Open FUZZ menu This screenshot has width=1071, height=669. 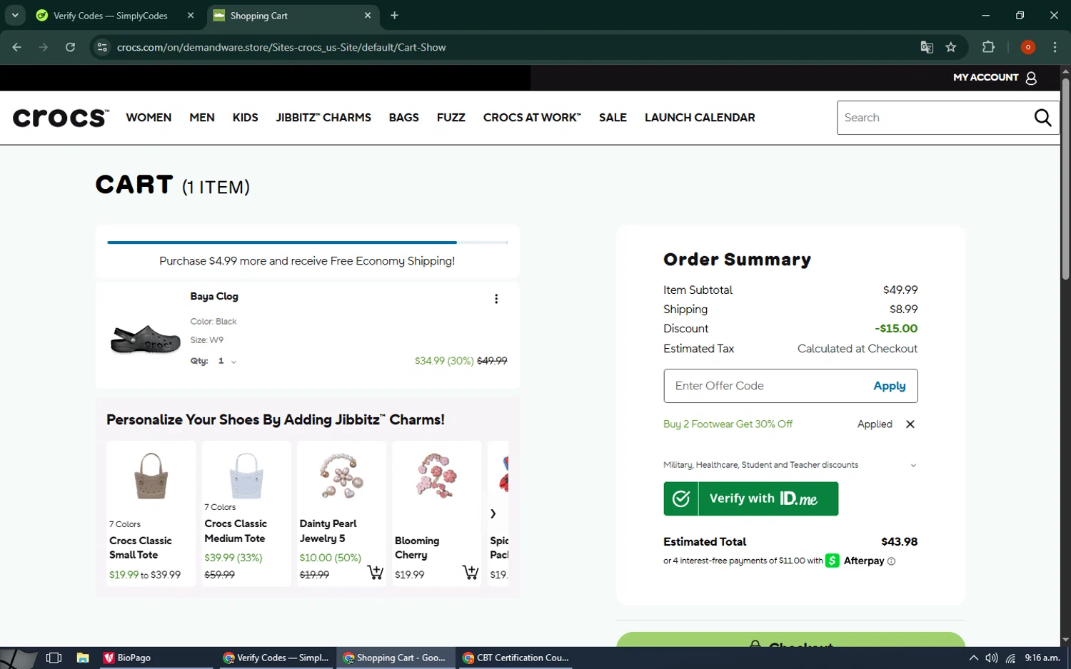451,118
